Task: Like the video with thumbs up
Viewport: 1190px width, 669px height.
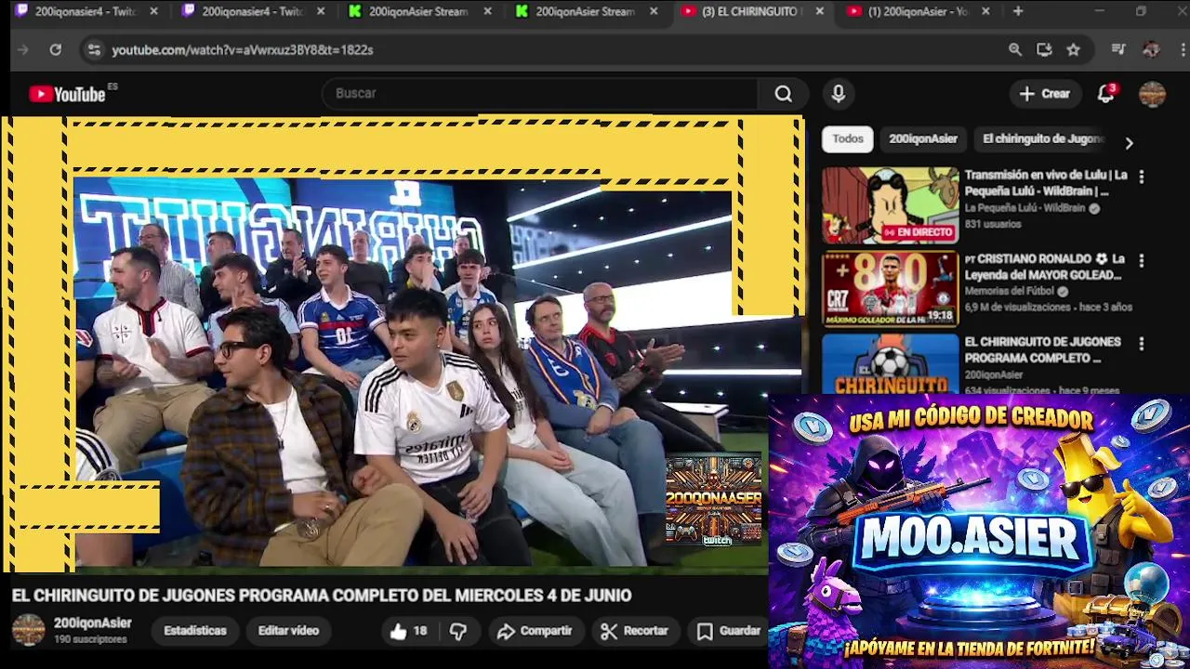Action: click(x=407, y=631)
